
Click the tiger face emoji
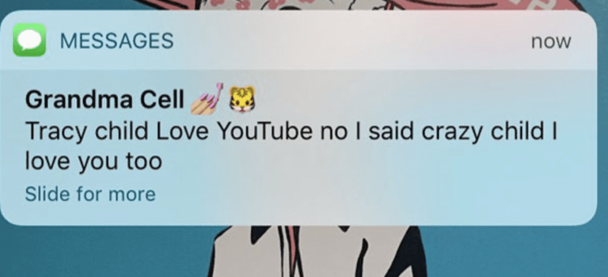point(242,99)
